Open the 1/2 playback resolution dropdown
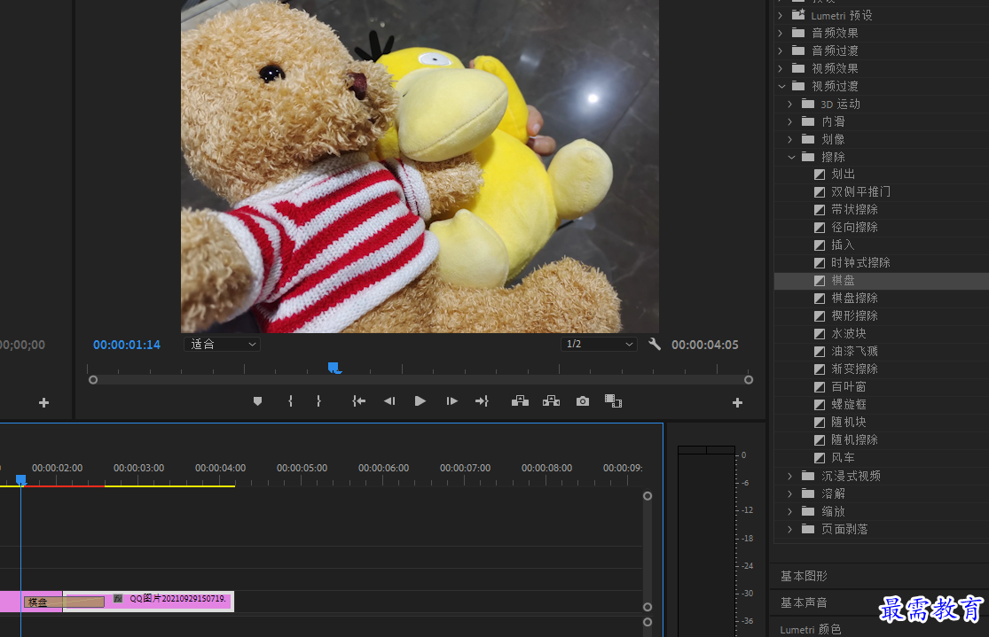Image resolution: width=989 pixels, height=637 pixels. (599, 344)
